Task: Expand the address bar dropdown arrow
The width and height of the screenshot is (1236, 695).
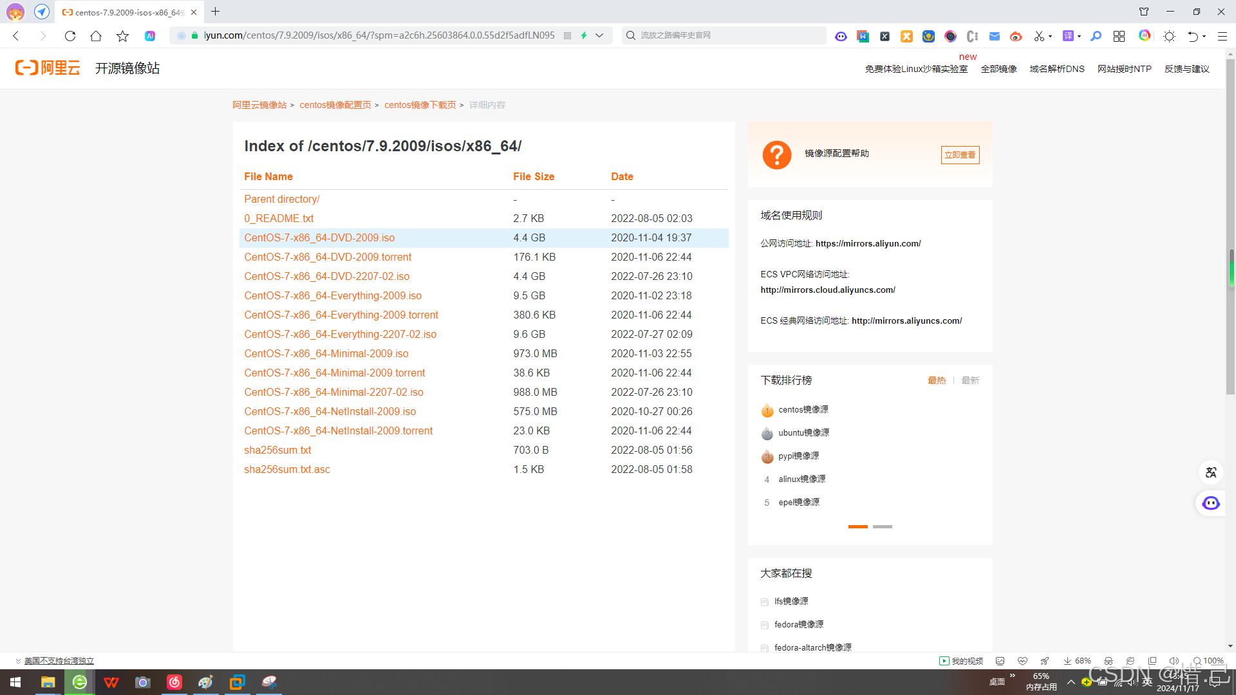Action: click(x=599, y=35)
